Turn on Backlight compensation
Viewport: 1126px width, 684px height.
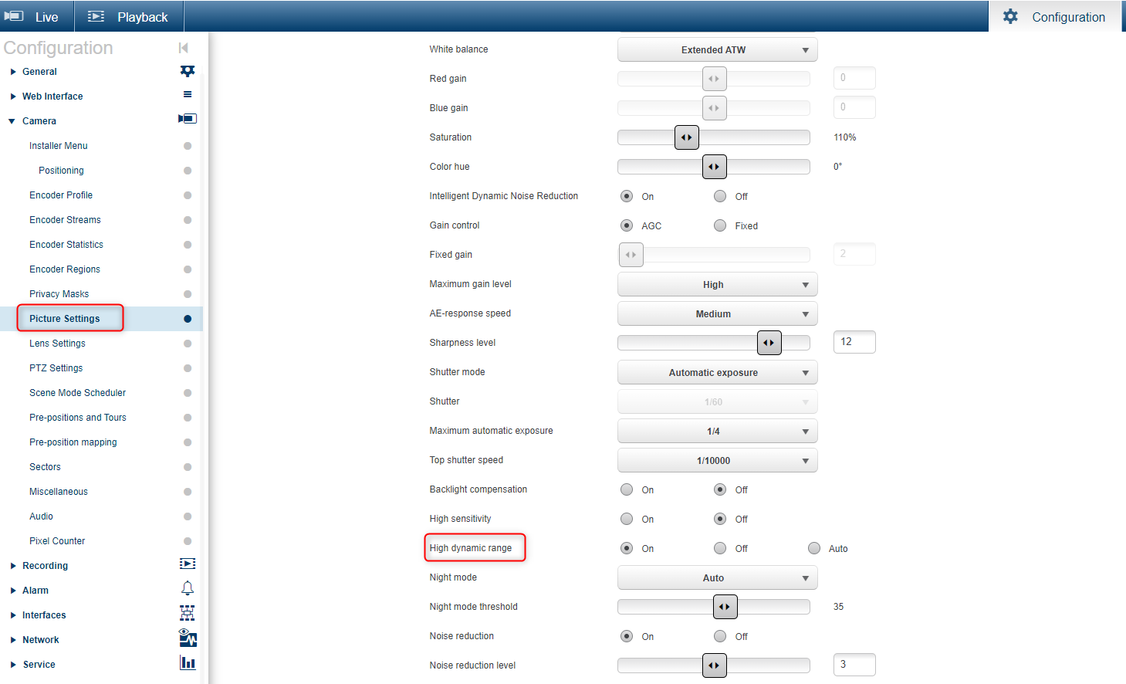(627, 490)
